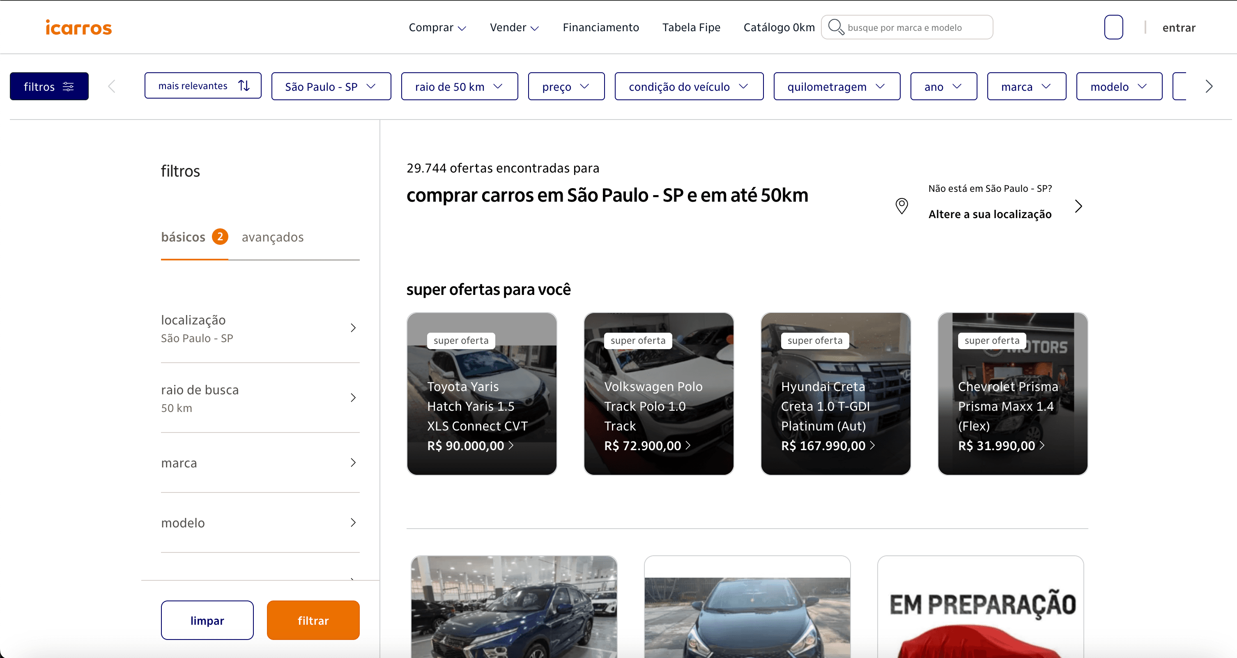Screen dimensions: 1237x658
Task: Open the quilometragem filter dropdown
Action: pos(837,86)
